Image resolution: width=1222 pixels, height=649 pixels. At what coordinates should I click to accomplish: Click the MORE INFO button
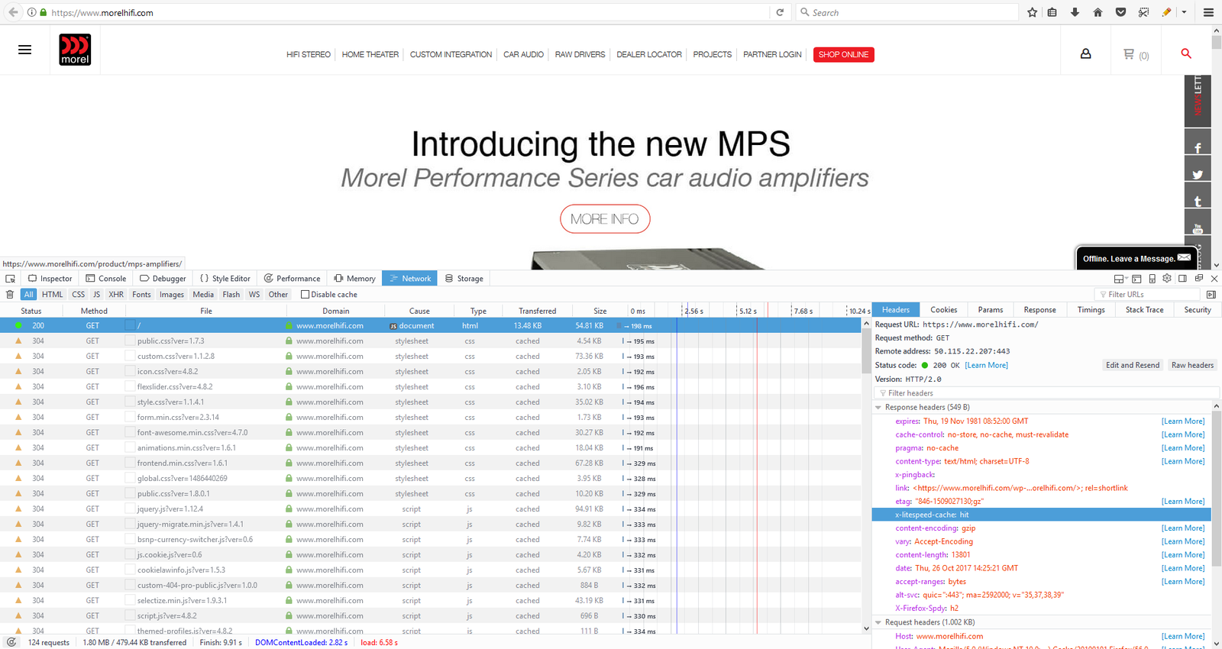pos(605,219)
